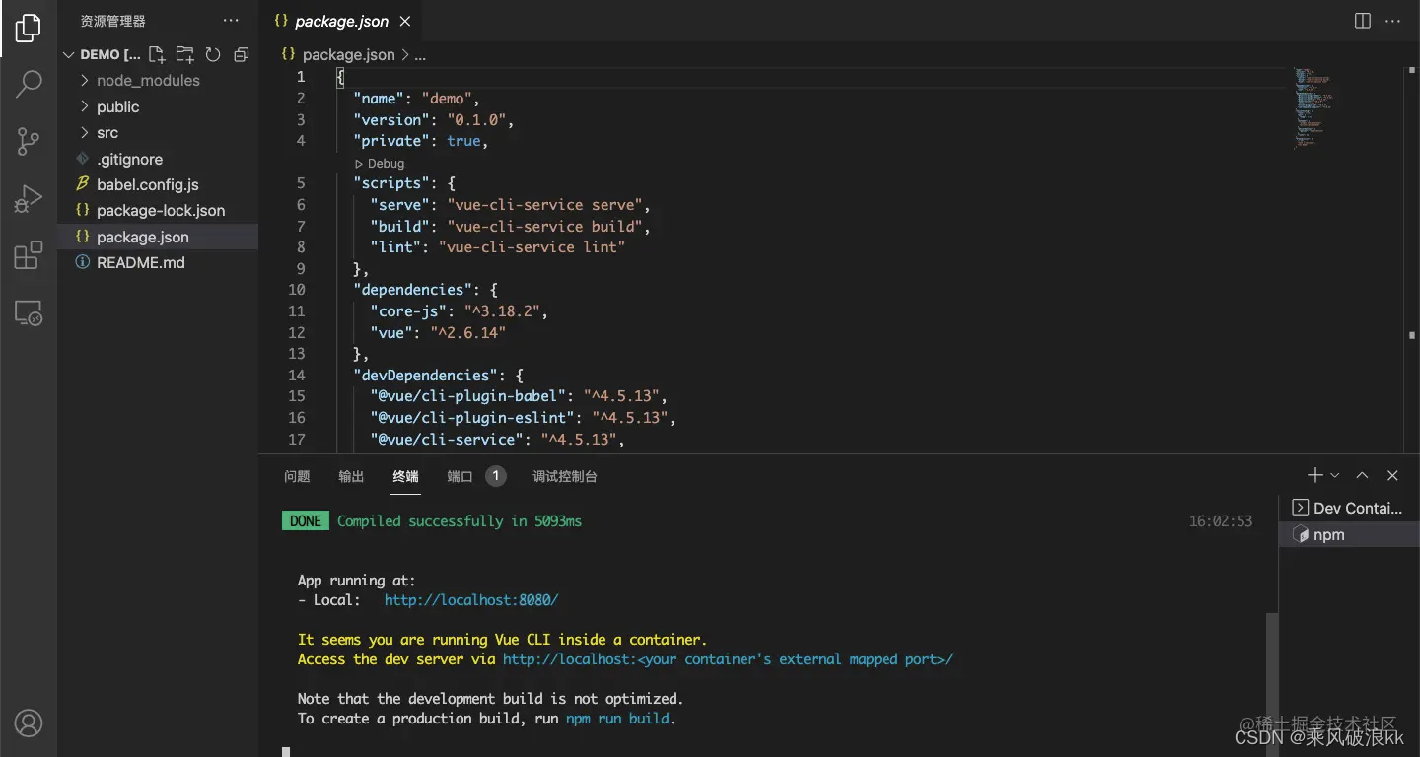This screenshot has height=757, width=1420.
Task: Create a new folder in the DEMO project
Action: coord(184,54)
